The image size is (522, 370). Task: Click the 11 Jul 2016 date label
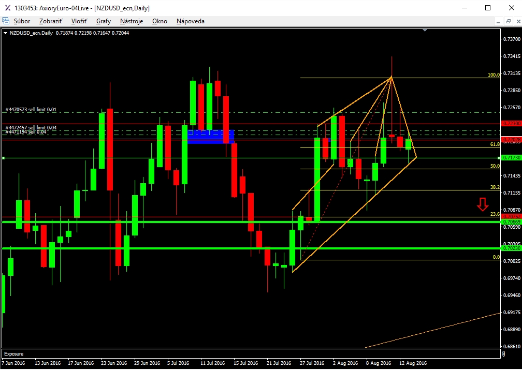coord(213,363)
